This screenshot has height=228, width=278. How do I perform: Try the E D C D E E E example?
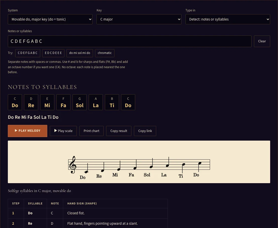coord(53,53)
